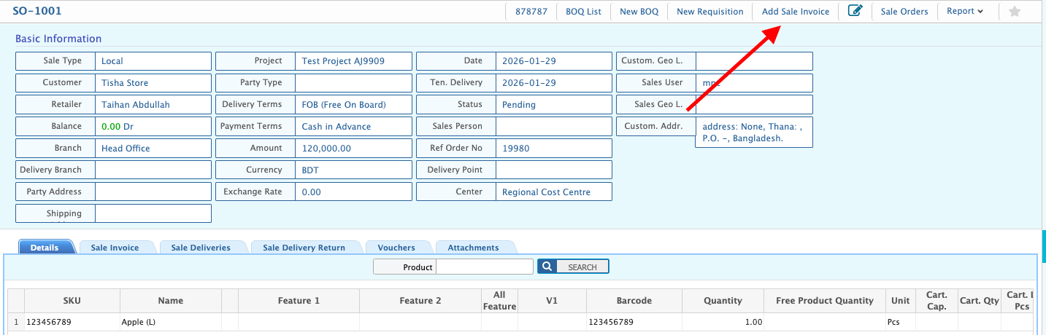Viewport: 1046px width, 335px height.
Task: Open New Requisition
Action: coord(709,12)
